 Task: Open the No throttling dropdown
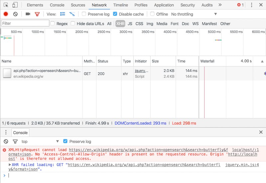pyautogui.click(x=194, y=14)
